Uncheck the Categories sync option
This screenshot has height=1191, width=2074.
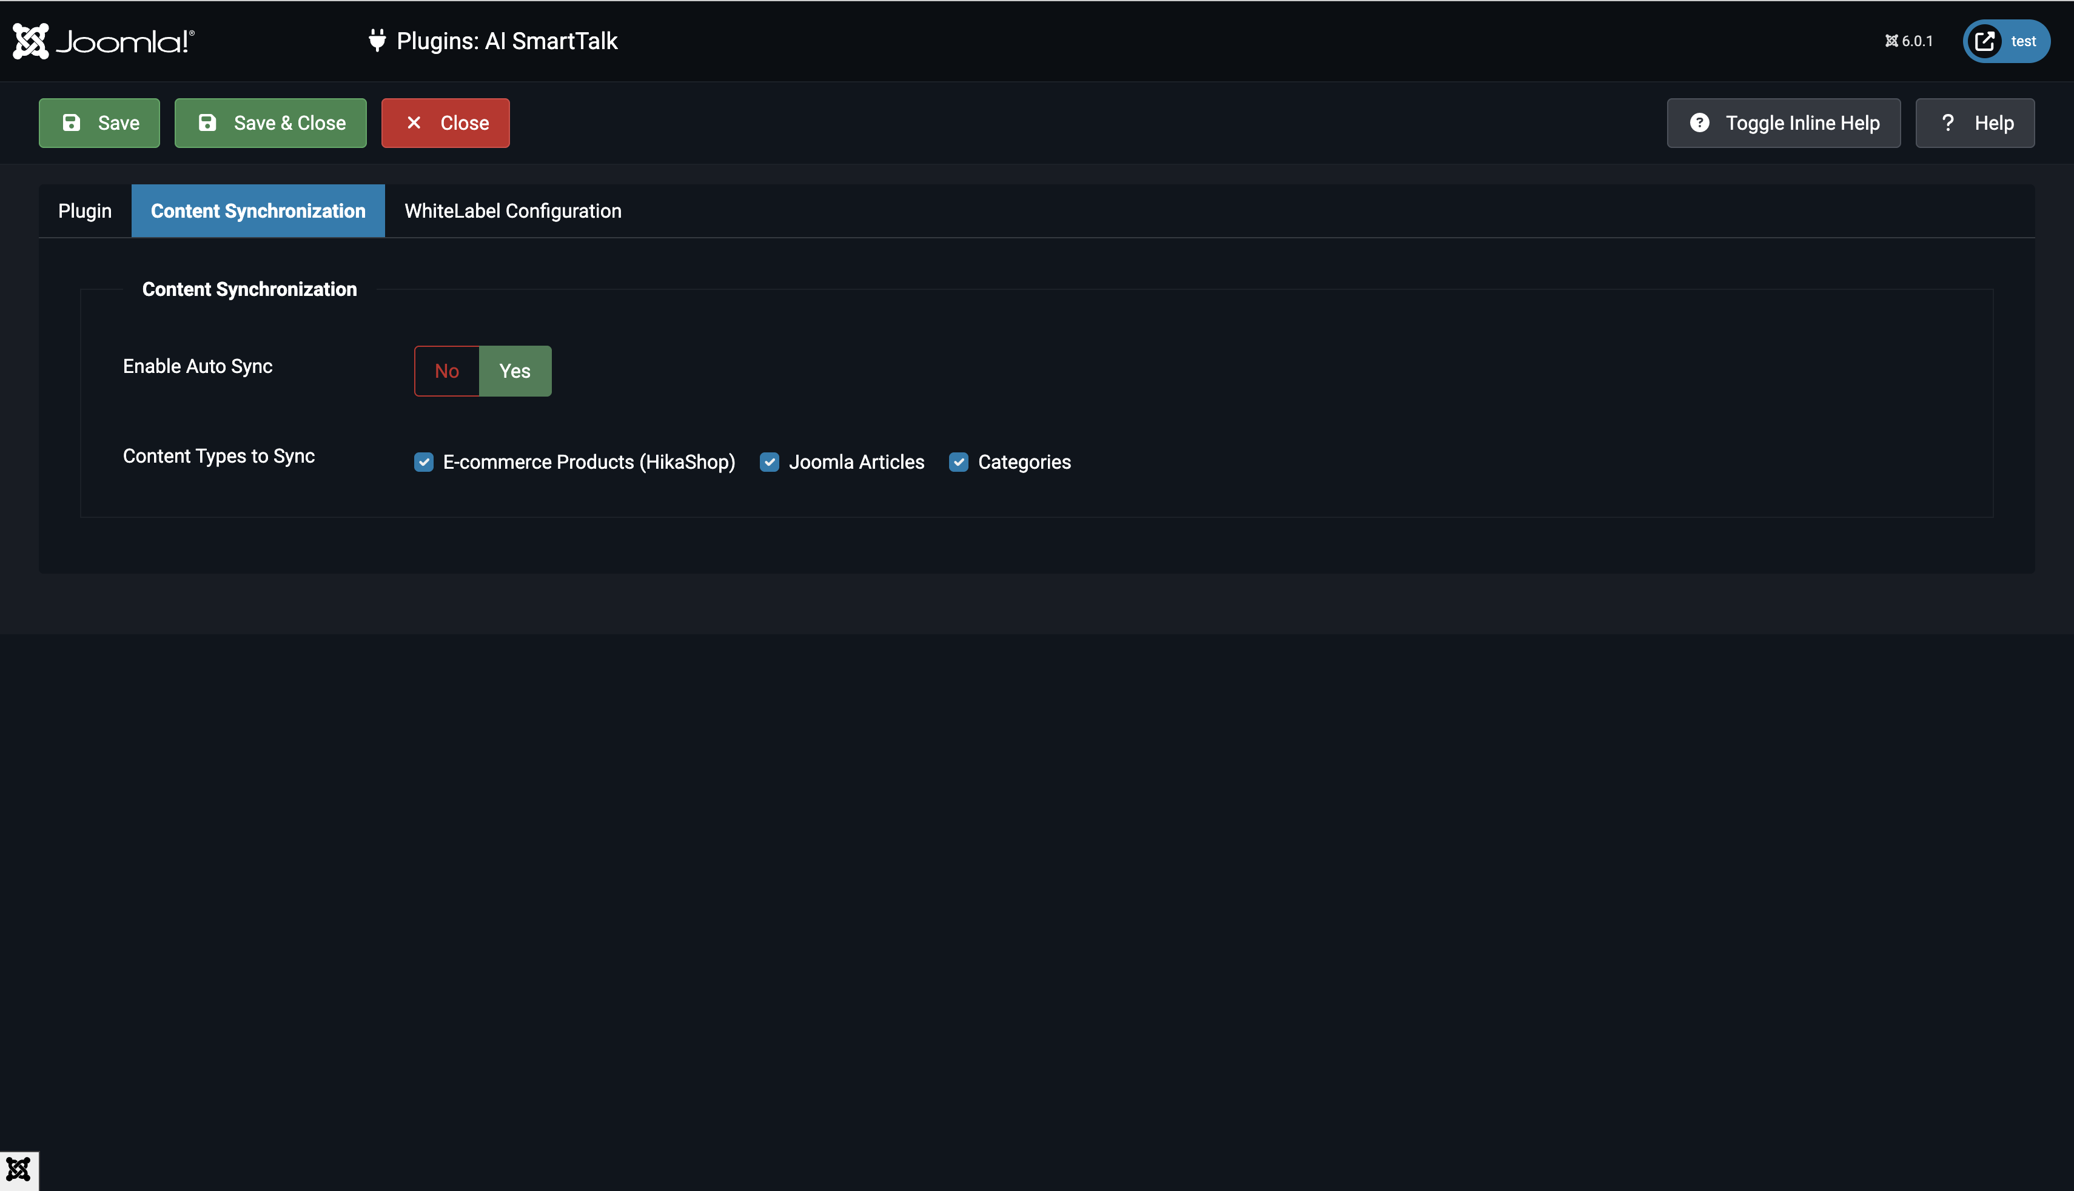[959, 462]
